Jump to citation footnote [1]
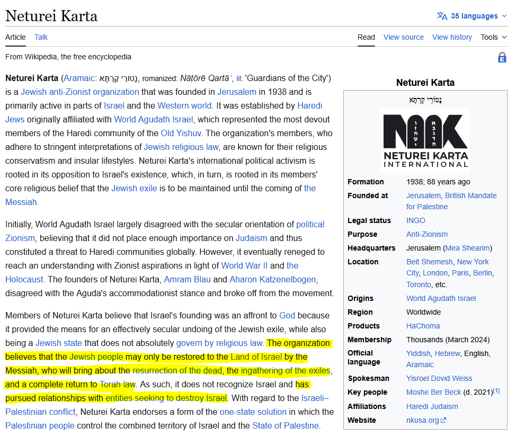Screen dimensions: 516x436 click(496, 390)
